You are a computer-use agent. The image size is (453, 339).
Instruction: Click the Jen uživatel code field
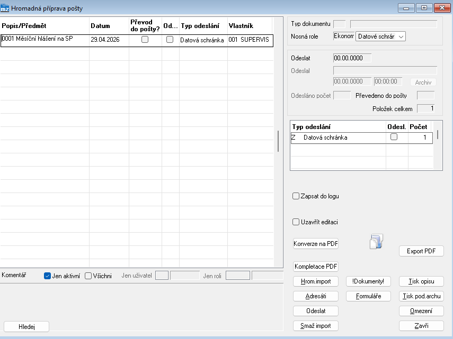pyautogui.click(x=162, y=276)
